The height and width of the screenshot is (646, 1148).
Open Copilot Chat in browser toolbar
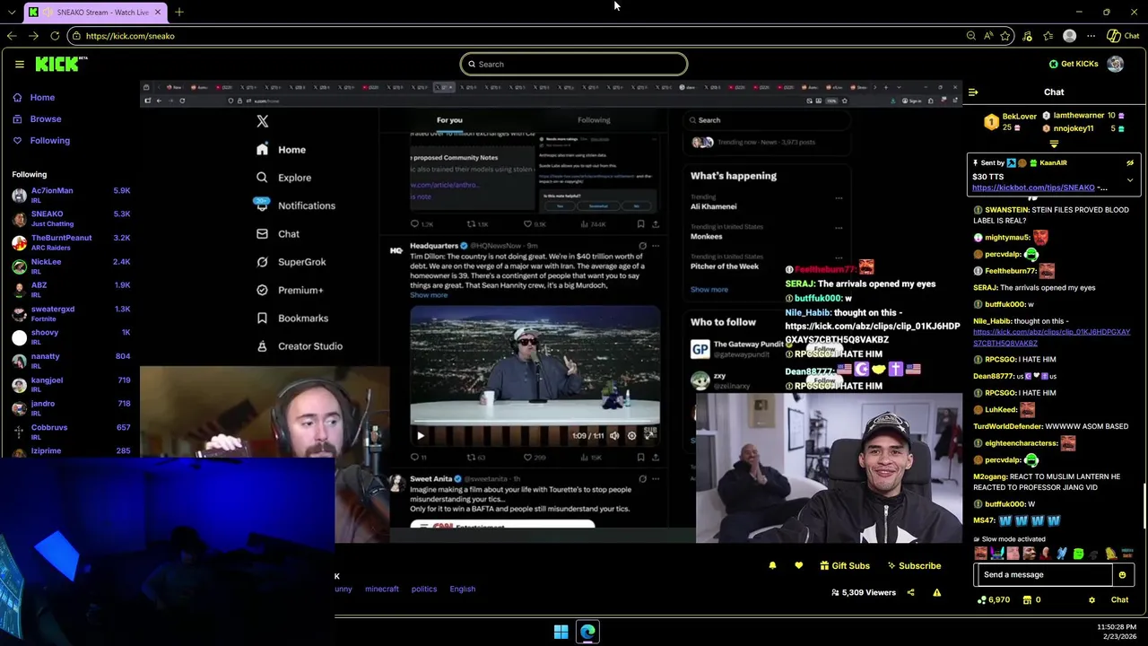pos(1122,36)
